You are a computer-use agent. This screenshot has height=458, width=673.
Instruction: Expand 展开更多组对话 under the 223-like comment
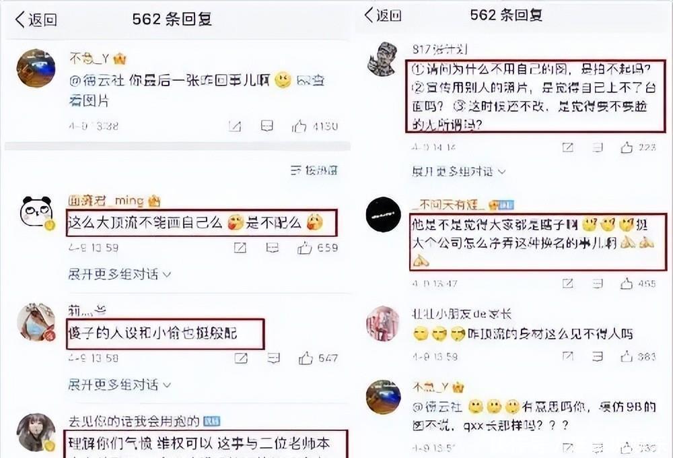tap(458, 172)
